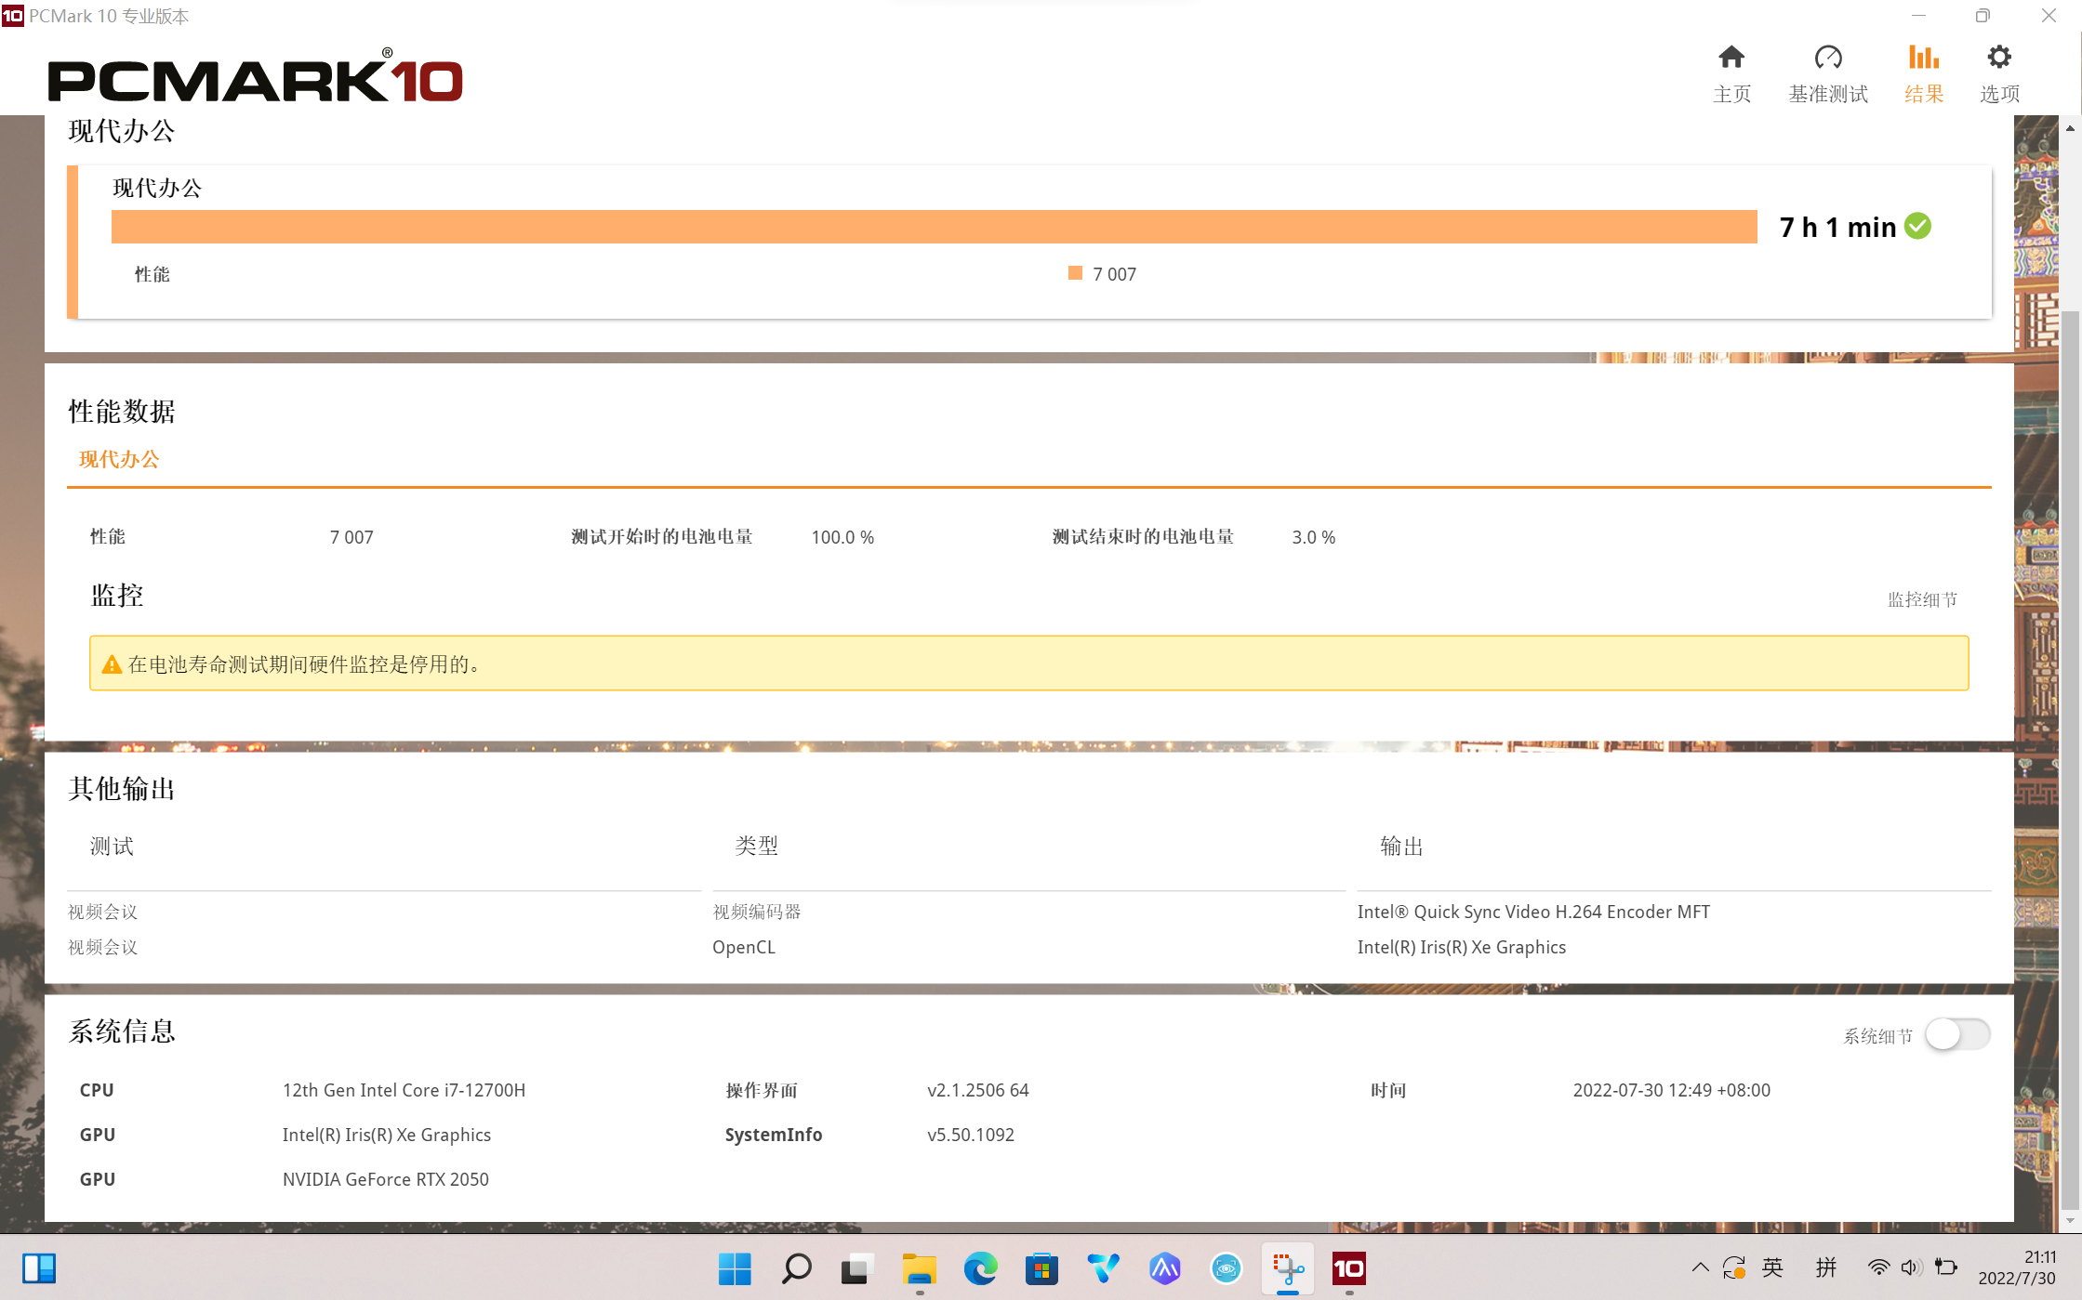Screen dimensions: 2082x1300
Task: Click the 12th Gen Intel Core i7-12700H text
Action: click(x=404, y=1090)
